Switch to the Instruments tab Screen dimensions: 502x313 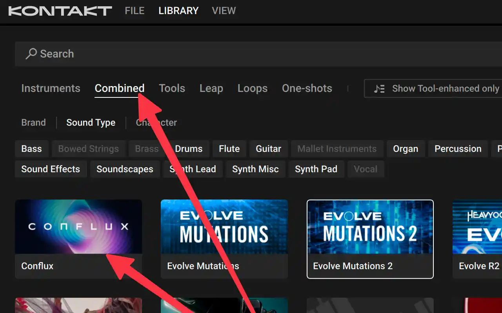51,88
